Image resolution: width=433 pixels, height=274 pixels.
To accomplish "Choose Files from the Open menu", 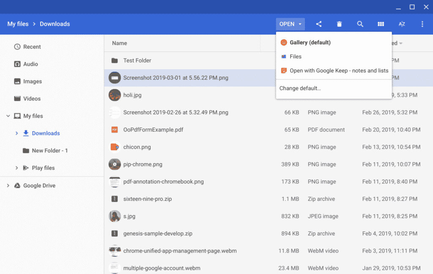I will click(334, 57).
